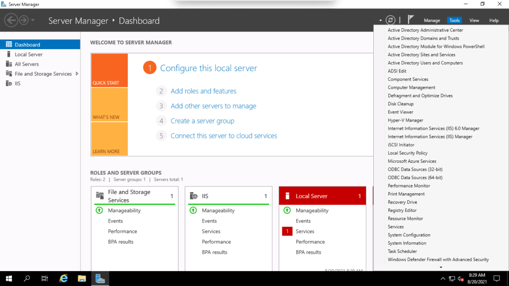Click the Windows Start button
The width and height of the screenshot is (509, 286).
pos(9,279)
